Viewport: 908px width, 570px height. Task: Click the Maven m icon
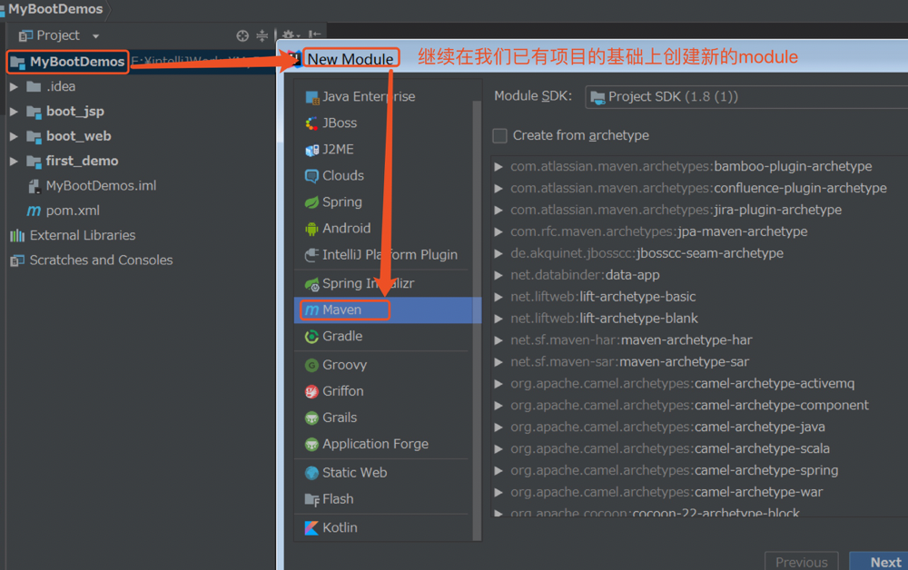311,310
